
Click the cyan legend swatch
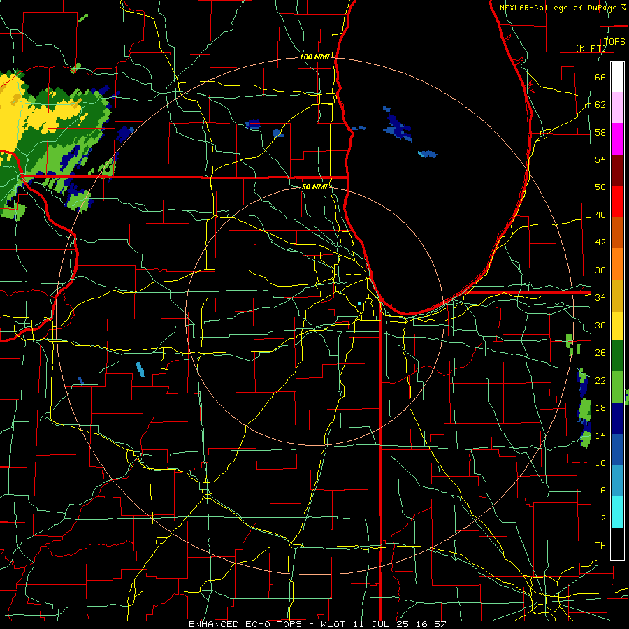pyautogui.click(x=617, y=512)
